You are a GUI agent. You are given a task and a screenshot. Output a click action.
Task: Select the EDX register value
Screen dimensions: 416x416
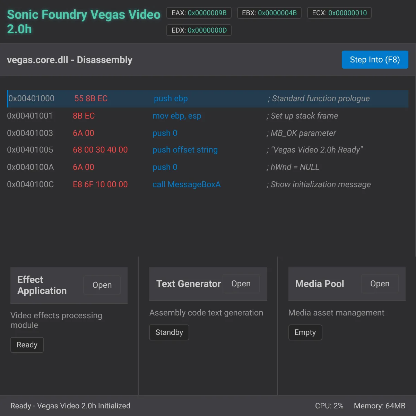(x=207, y=30)
